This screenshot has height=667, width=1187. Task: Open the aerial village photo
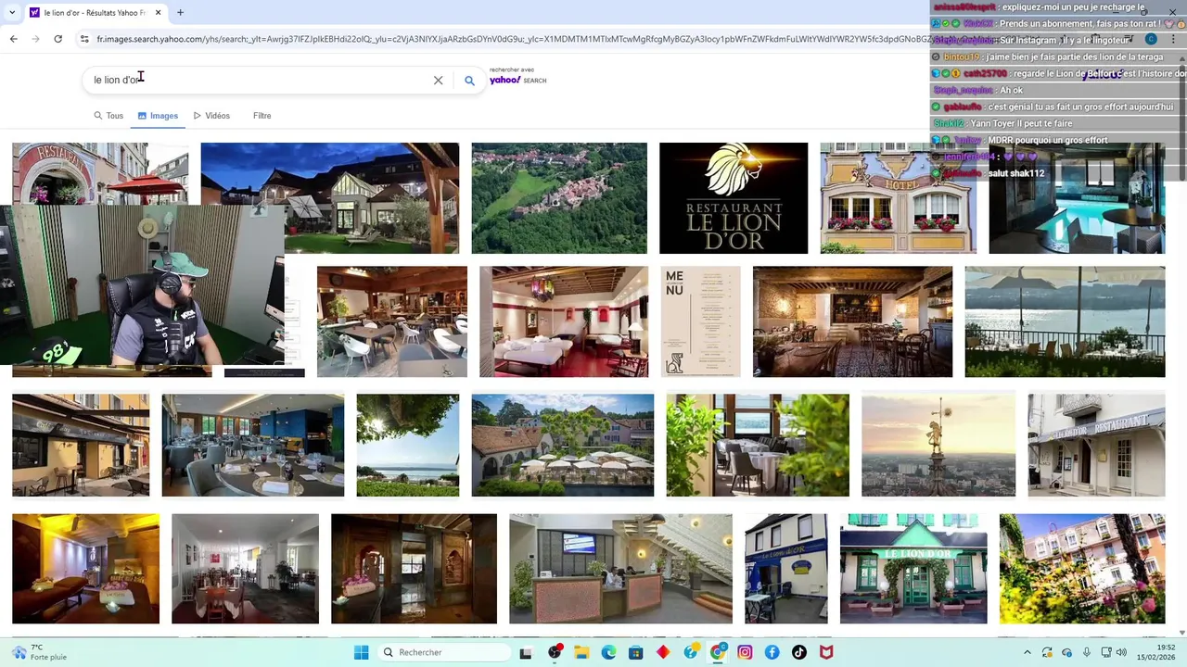coord(559,198)
